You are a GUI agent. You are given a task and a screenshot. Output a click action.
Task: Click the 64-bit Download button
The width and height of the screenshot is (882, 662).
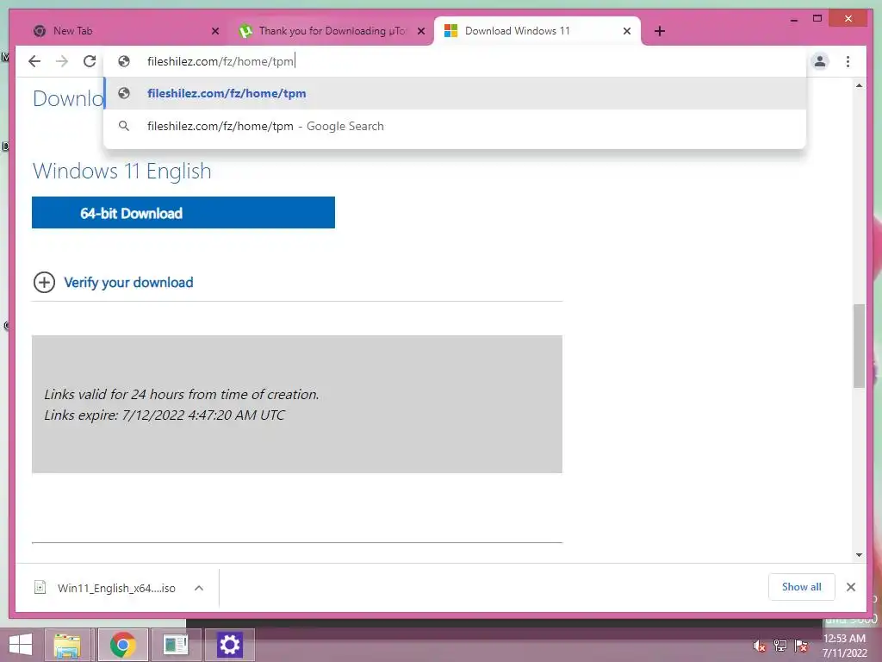click(x=183, y=213)
